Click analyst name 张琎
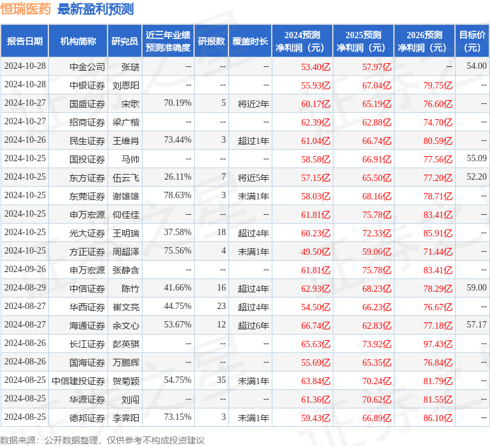 click(x=130, y=67)
